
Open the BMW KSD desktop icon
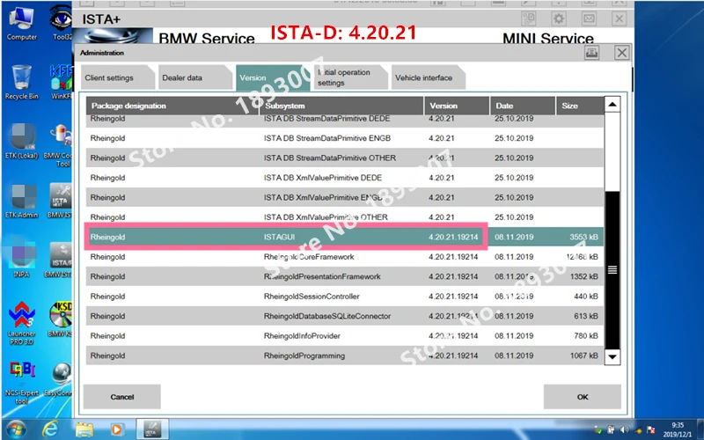click(60, 319)
